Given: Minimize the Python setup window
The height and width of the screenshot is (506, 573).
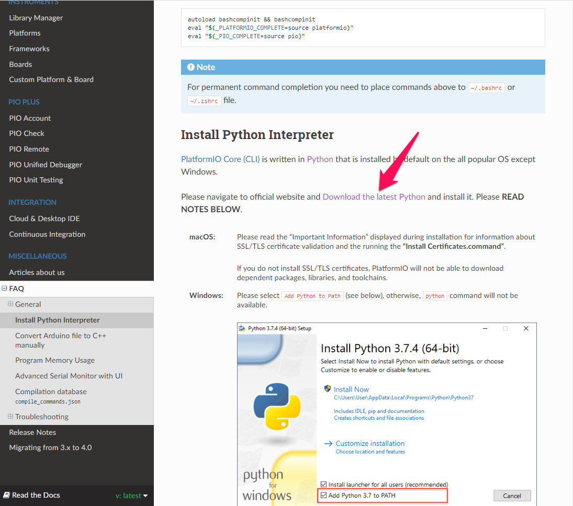Looking at the screenshot, I should click(485, 329).
